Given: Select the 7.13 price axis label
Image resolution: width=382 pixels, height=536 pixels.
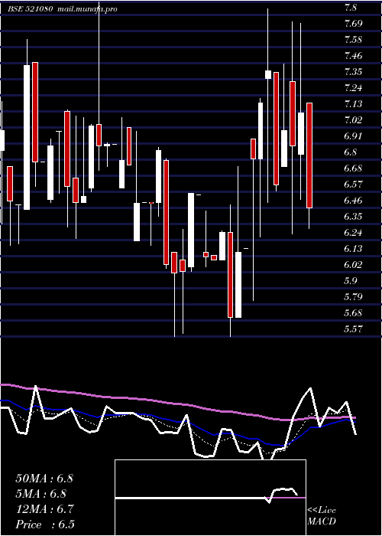Looking at the screenshot, I should point(353,104).
